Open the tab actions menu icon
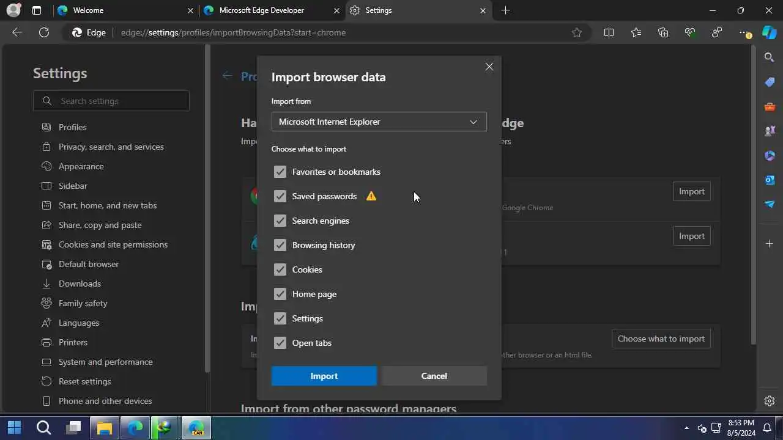Viewport: 783px width, 440px height. tap(37, 10)
